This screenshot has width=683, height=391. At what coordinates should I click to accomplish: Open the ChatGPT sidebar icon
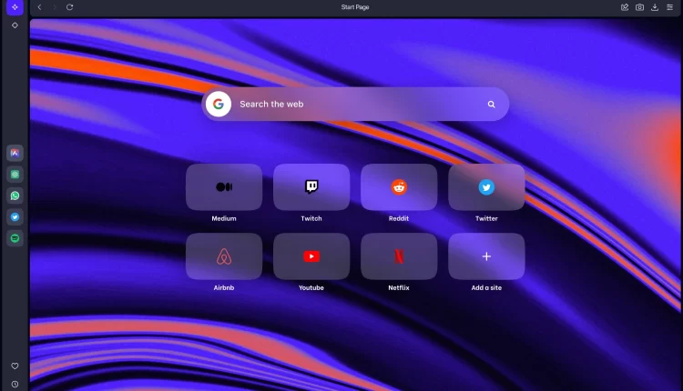coord(15,174)
